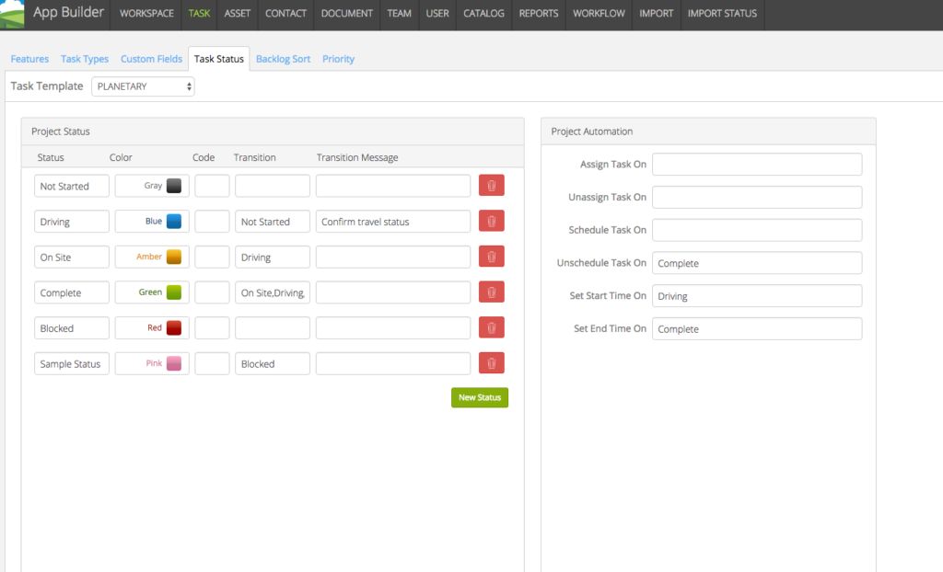Click the Transition Message column header
This screenshot has width=943, height=572.
[357, 157]
